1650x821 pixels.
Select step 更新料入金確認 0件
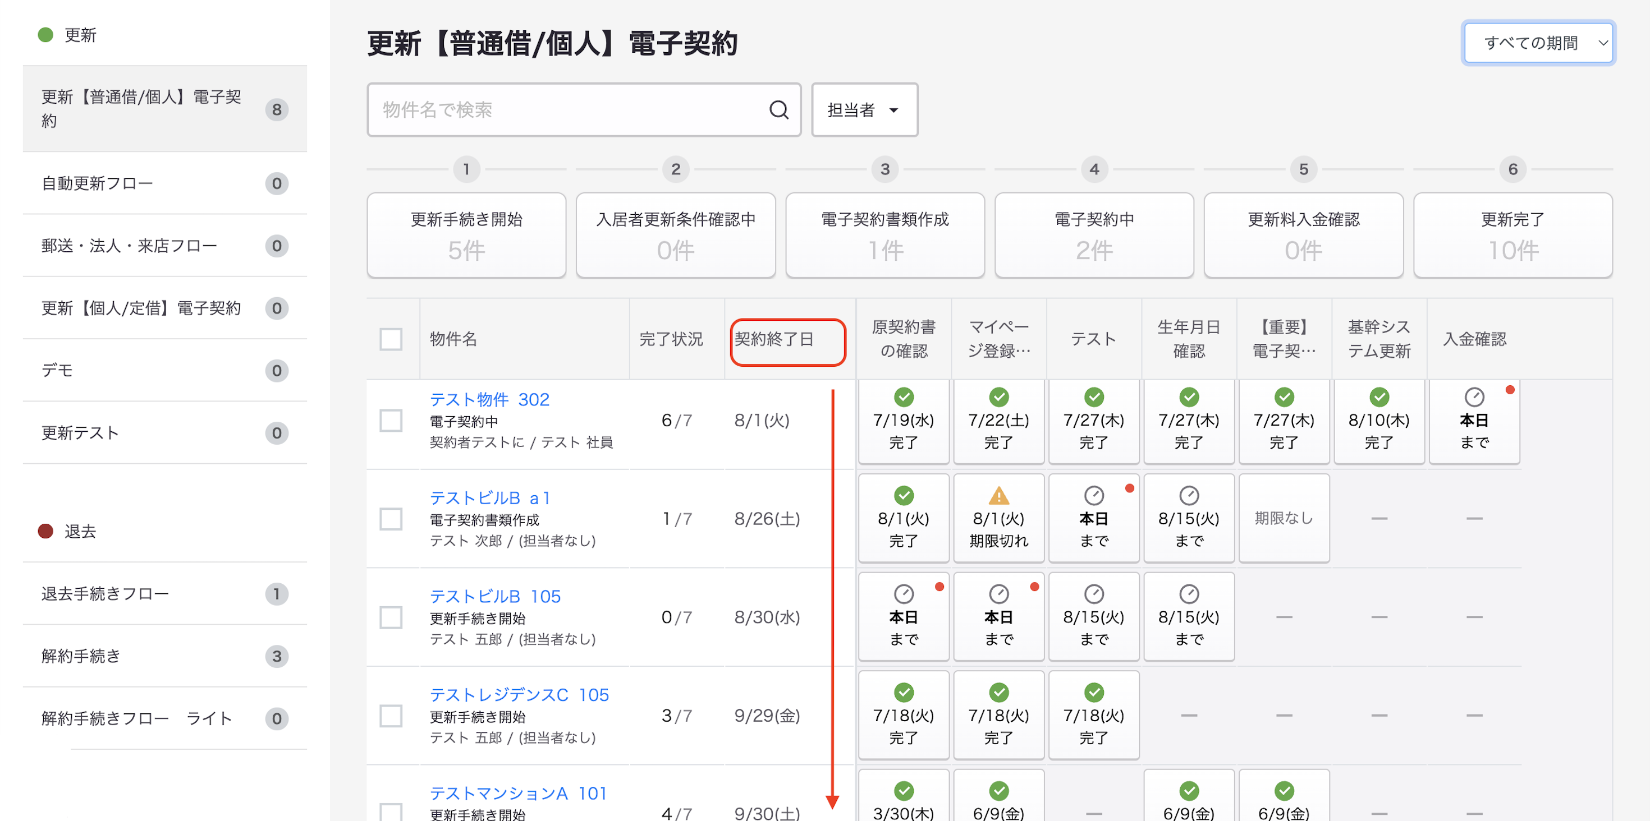coord(1304,235)
